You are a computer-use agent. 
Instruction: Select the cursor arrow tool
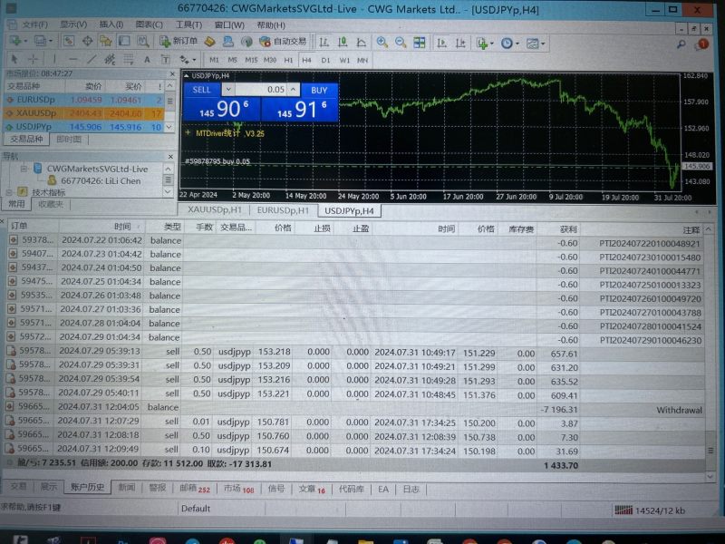coord(12,60)
